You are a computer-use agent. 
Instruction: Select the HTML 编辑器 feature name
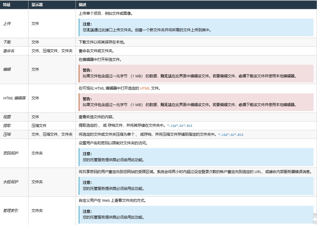point(14,98)
